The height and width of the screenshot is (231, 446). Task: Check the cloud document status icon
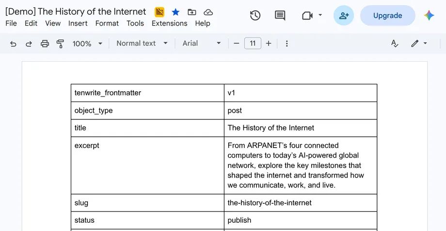pos(208,12)
